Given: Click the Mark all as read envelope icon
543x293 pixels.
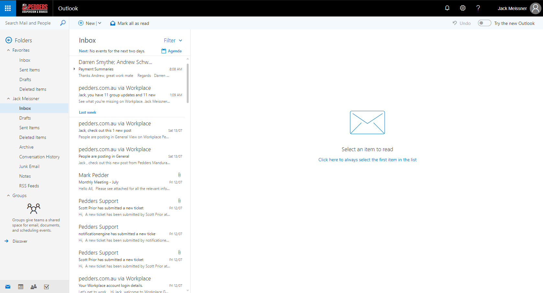Looking at the screenshot, I should (x=113, y=23).
